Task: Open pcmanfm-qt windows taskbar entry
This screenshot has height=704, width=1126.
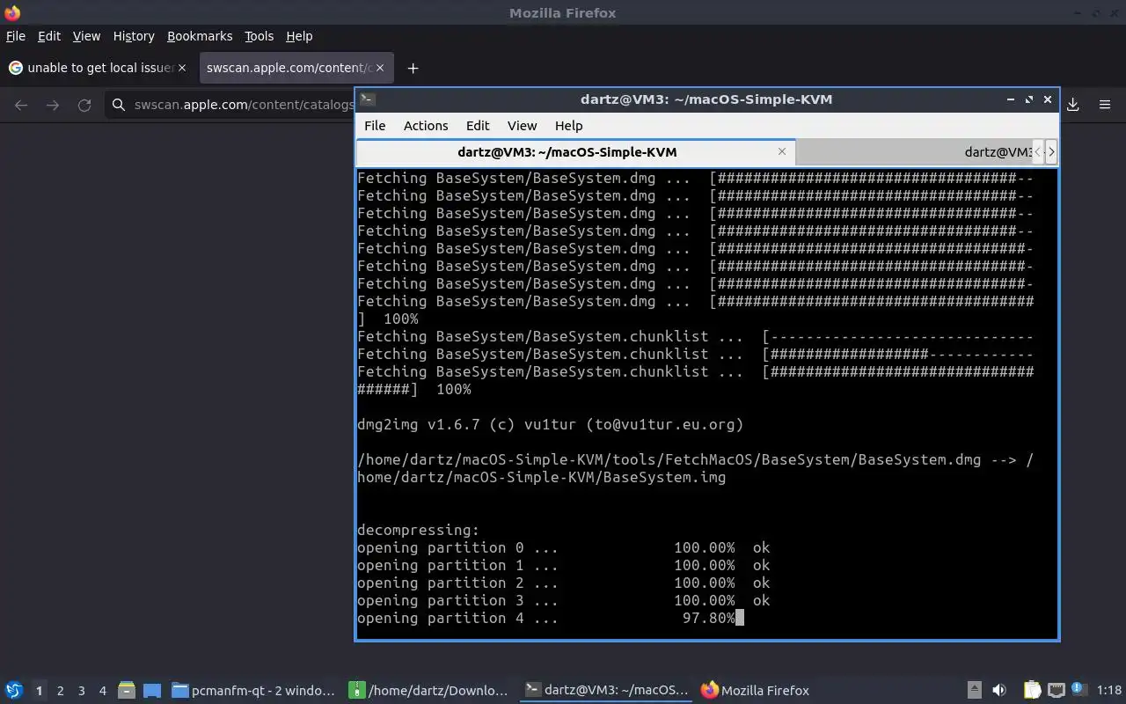Action: tap(253, 691)
